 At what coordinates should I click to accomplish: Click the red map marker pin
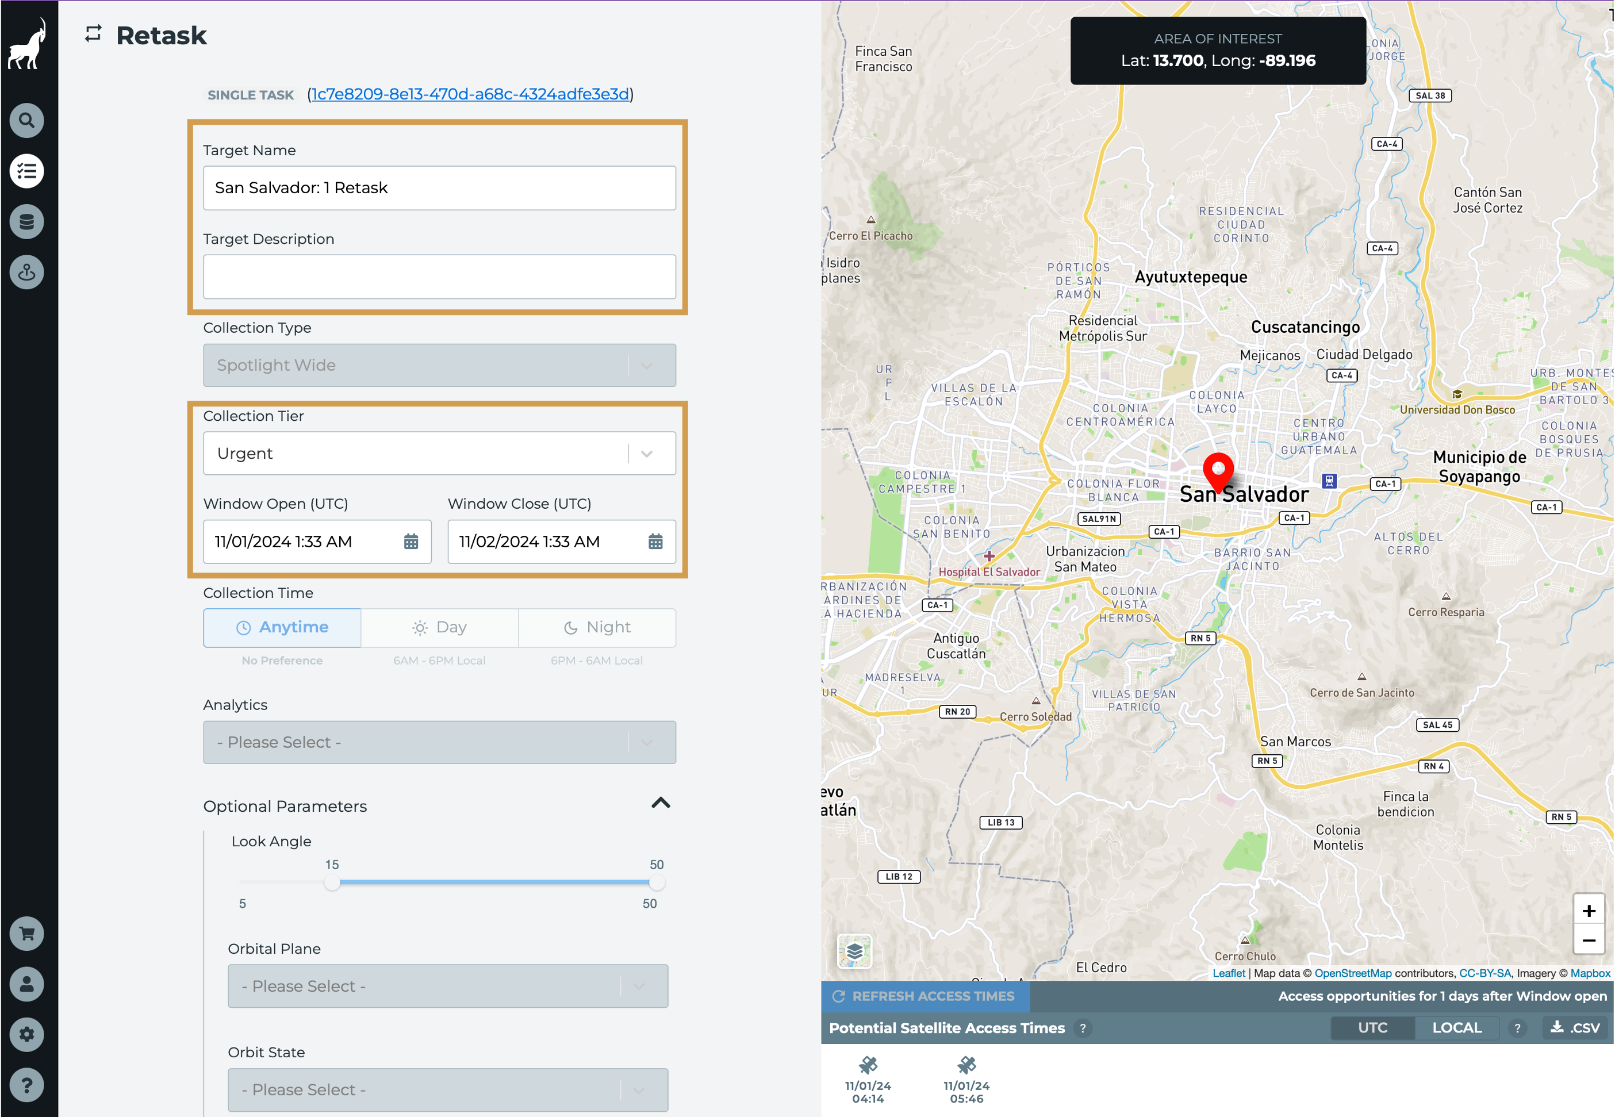1218,473
